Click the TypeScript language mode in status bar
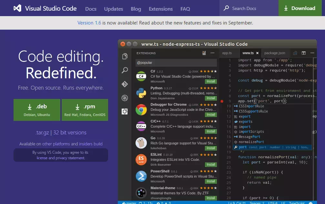The height and width of the screenshot is (204, 325). 297,203
